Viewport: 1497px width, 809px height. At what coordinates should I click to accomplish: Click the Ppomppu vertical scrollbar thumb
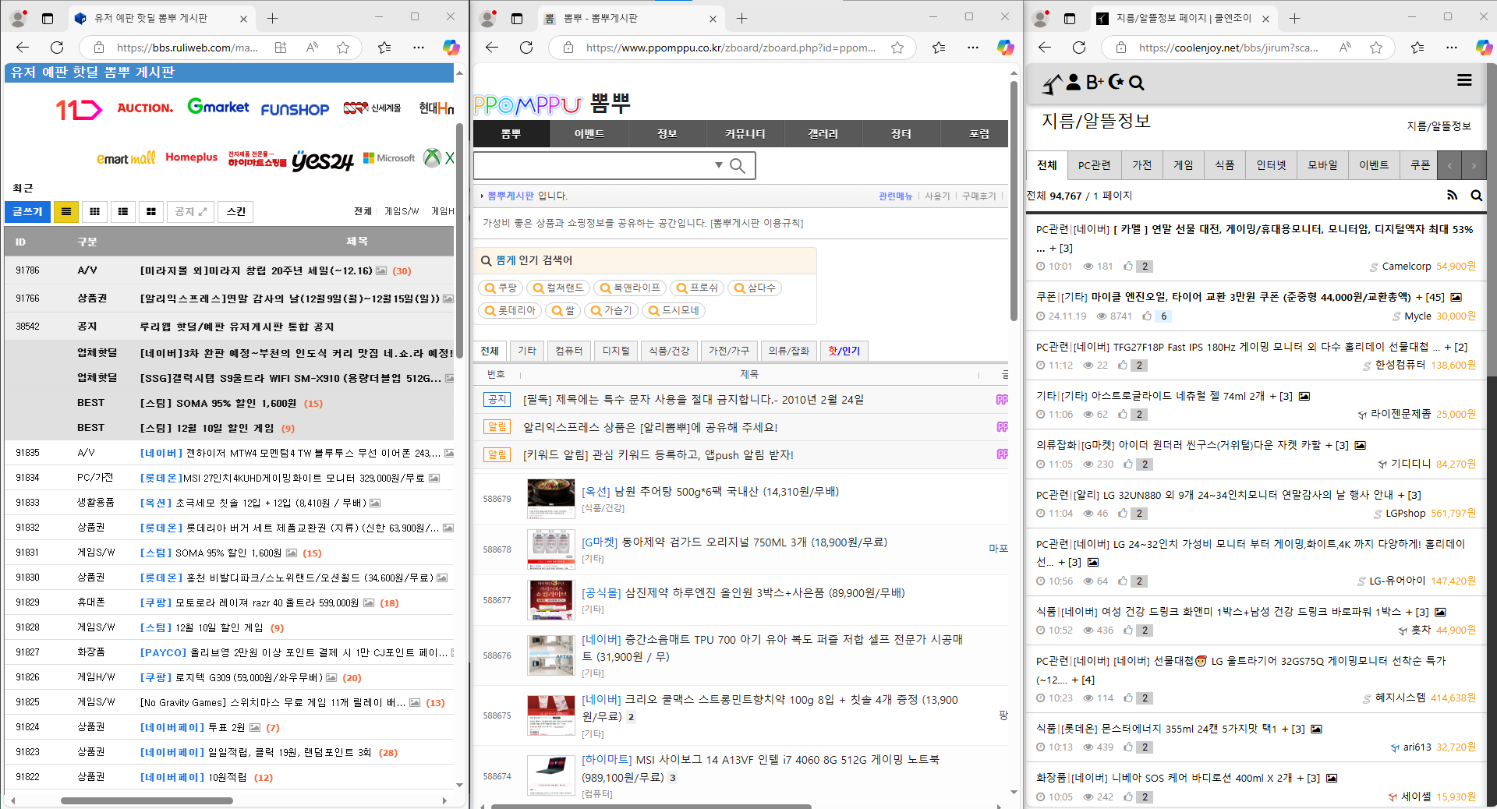pyautogui.click(x=1014, y=201)
